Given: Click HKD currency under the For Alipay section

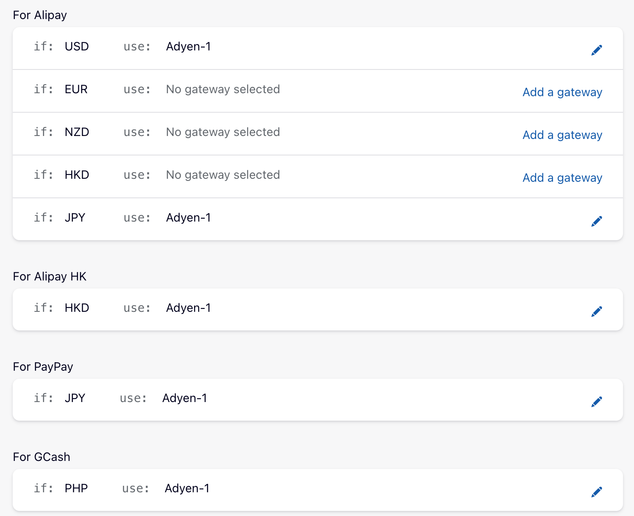Looking at the screenshot, I should 77,175.
